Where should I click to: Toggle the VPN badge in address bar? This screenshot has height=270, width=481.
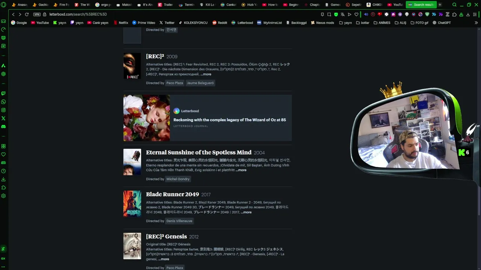[x=36, y=14]
